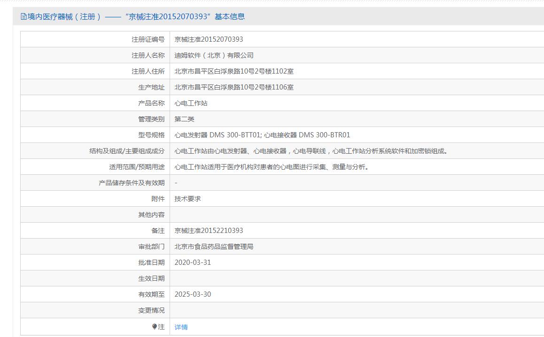Image resolution: width=544 pixels, height=337 pixels.
Task: Click the 有效期至 label
Action: [151, 294]
